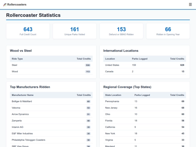Image resolution: width=196 pixels, height=147 pixels.
Task: Click the Philadelphia Toboggan Coasters row
Action: tap(51, 140)
